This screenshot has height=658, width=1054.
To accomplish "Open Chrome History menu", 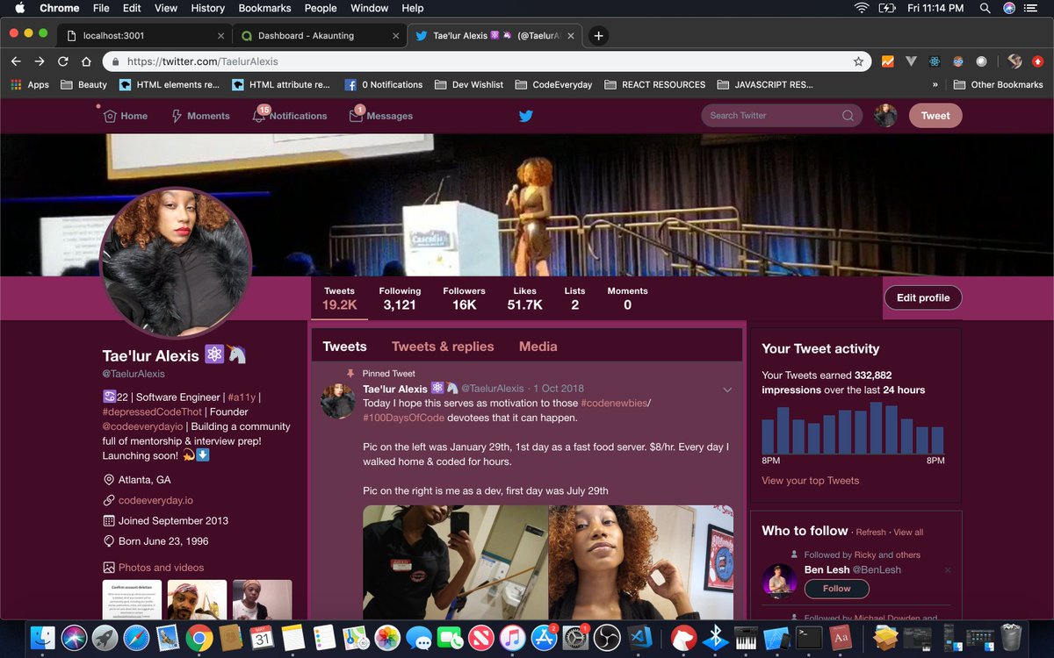I will [207, 8].
